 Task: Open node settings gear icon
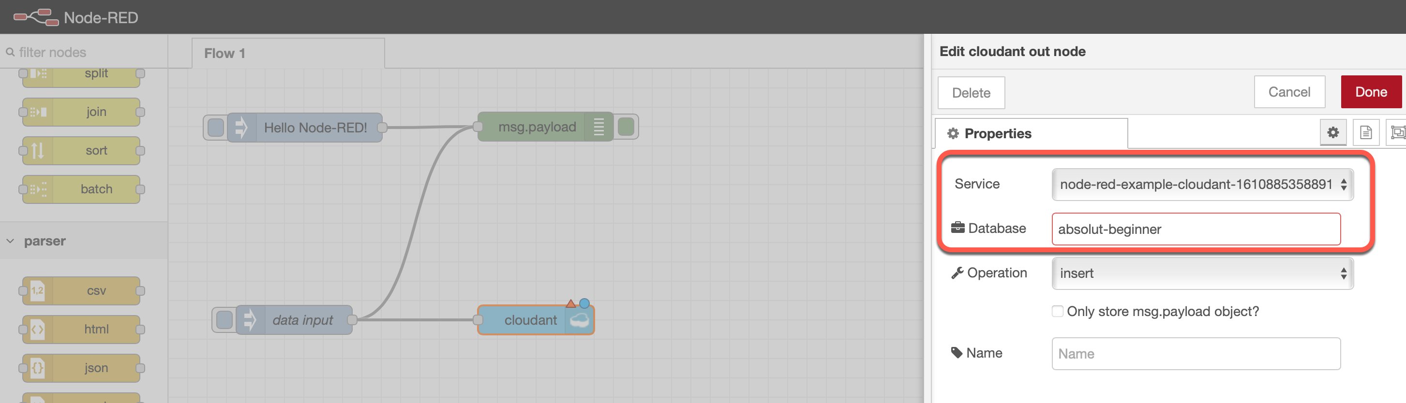[1333, 132]
